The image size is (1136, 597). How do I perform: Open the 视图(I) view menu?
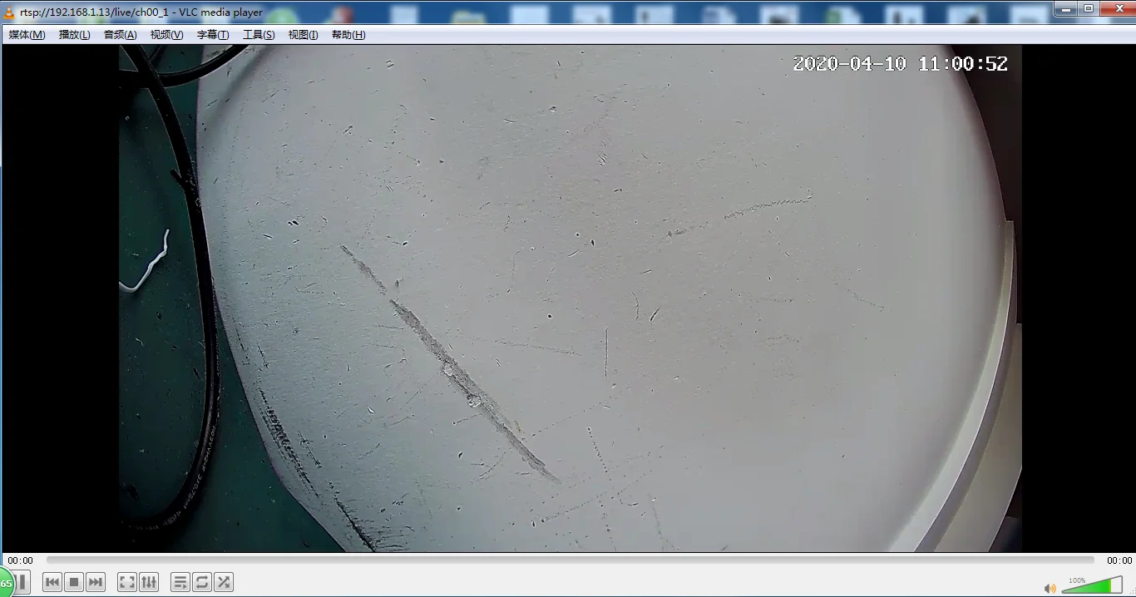pyautogui.click(x=303, y=35)
